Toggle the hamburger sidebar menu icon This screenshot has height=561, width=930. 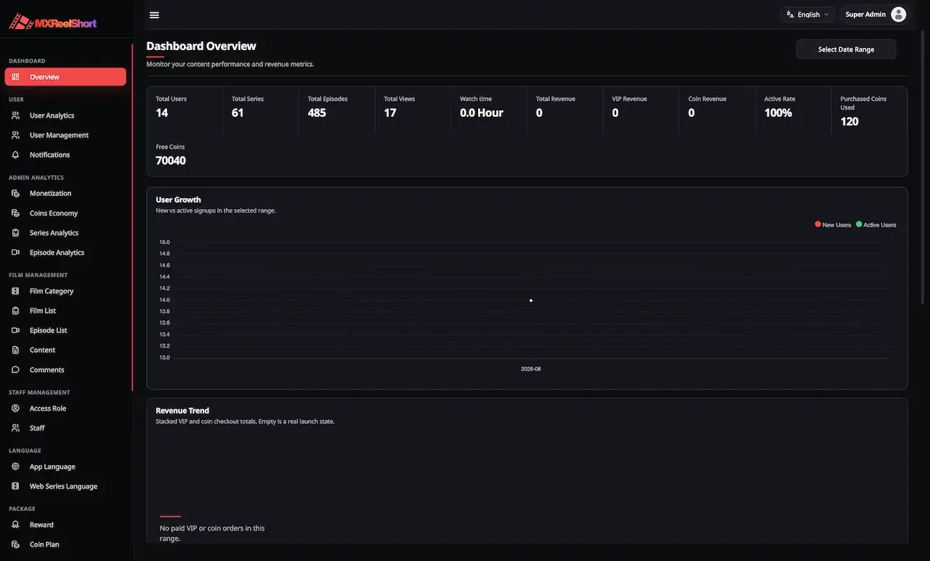coord(154,15)
